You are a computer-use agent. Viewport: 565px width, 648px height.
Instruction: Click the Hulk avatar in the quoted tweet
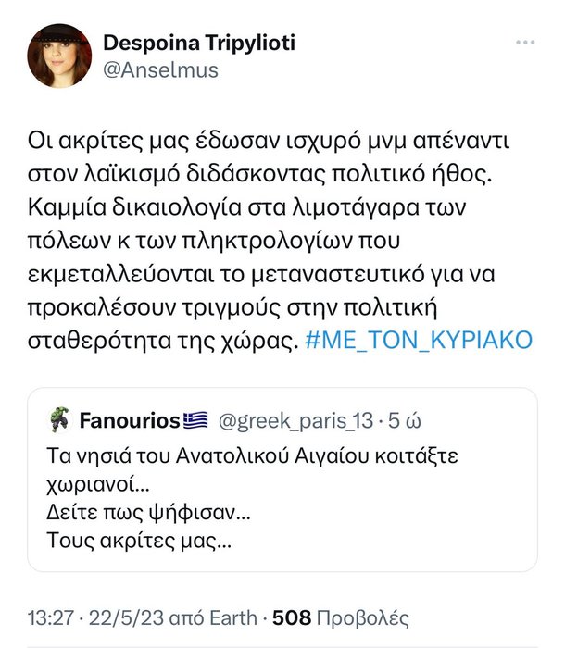pos(58,421)
